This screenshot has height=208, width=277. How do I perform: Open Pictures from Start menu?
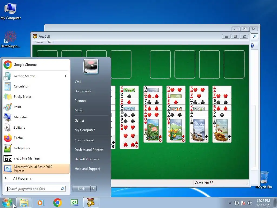tap(80, 101)
